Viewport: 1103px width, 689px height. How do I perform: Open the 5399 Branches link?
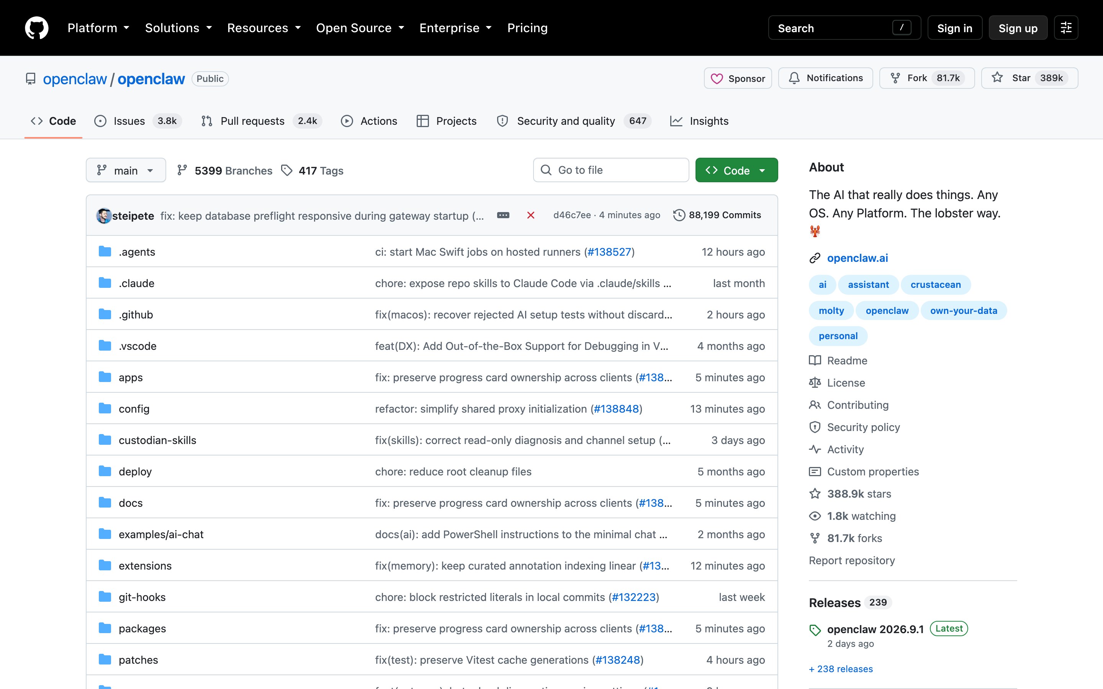(225, 170)
